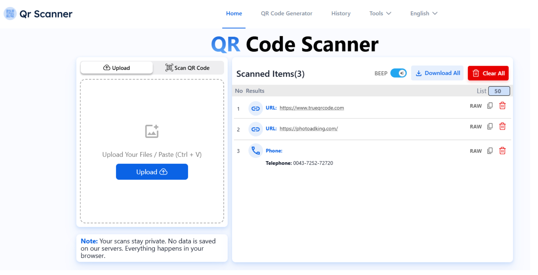
Task: Click the Qr Scanner logo icon
Action: tap(10, 13)
